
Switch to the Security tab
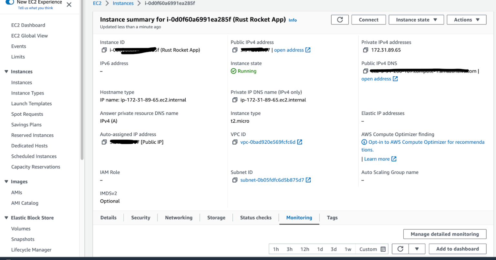140,218
